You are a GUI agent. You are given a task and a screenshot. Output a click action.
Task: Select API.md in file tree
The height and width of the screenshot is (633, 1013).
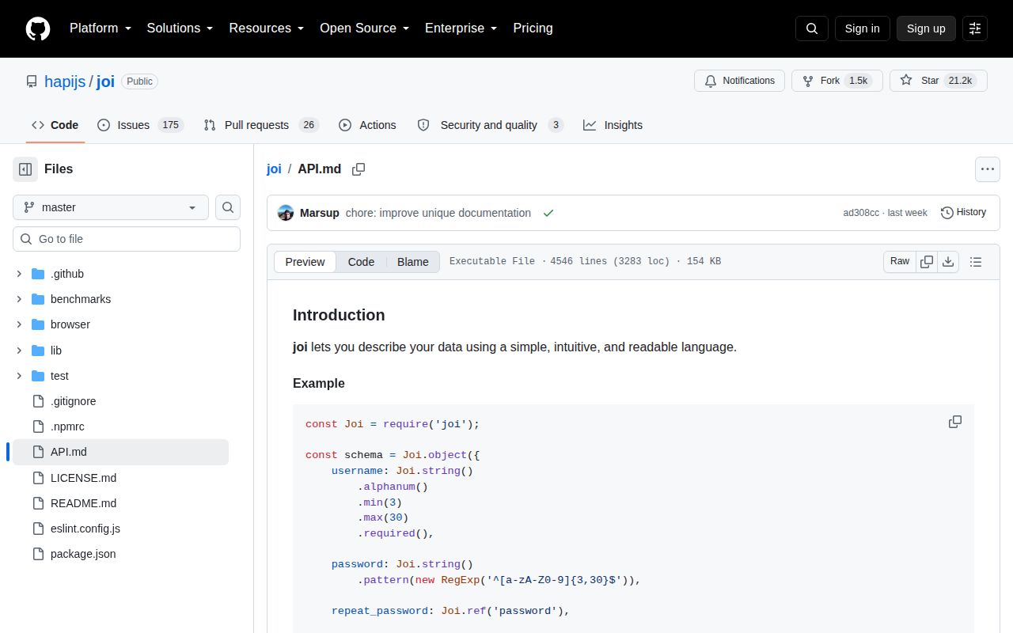click(121, 452)
